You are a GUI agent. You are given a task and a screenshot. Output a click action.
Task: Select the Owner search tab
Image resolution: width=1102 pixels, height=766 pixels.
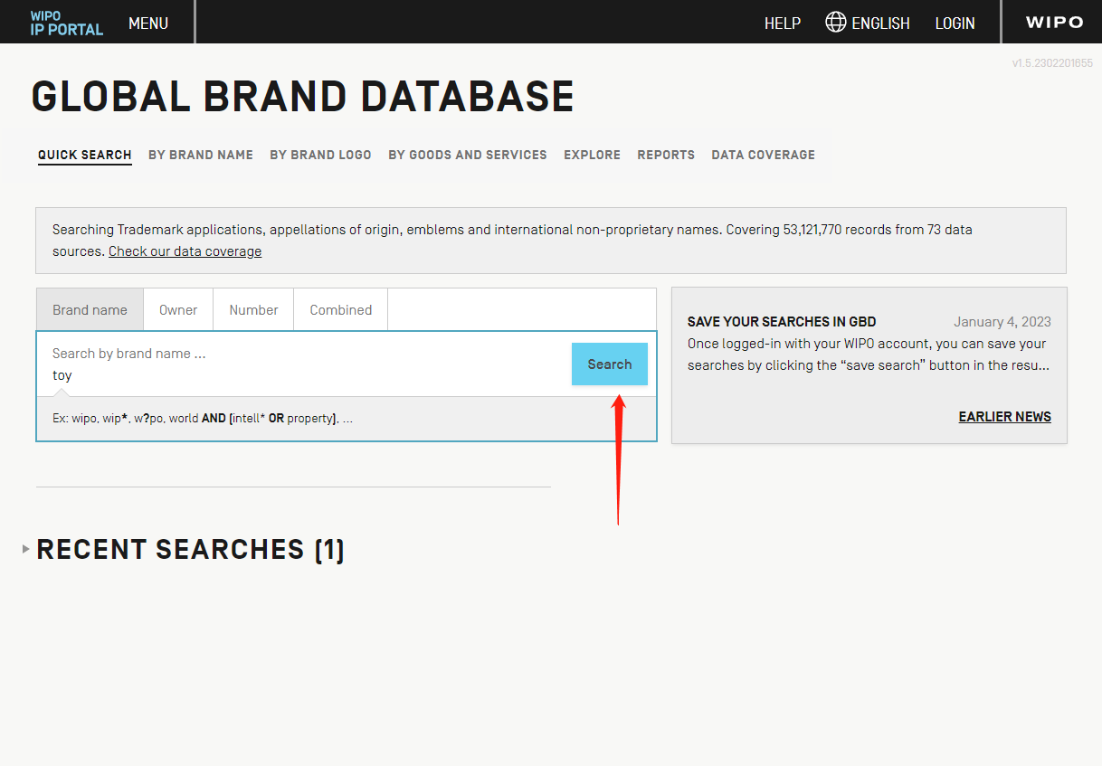coord(178,309)
